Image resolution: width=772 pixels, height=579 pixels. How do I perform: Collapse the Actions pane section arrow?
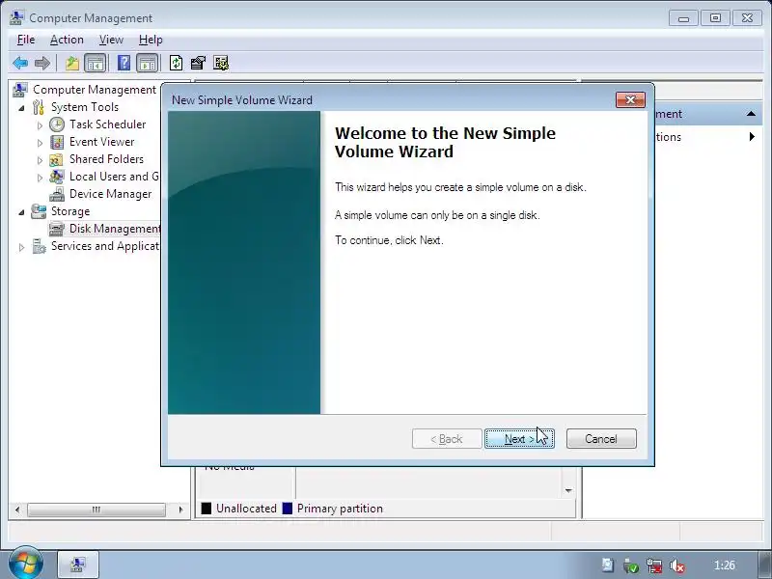tap(751, 114)
